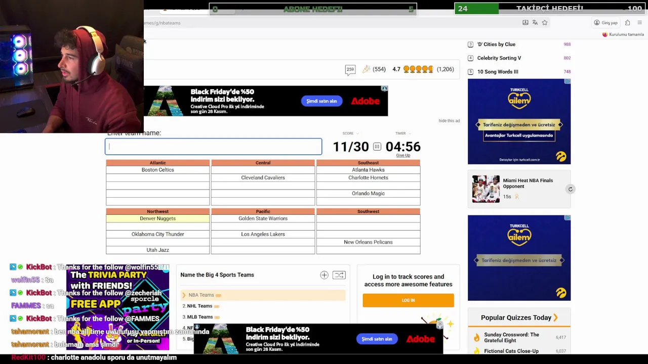Click hide this ad link
The width and height of the screenshot is (648, 364).
(449, 121)
